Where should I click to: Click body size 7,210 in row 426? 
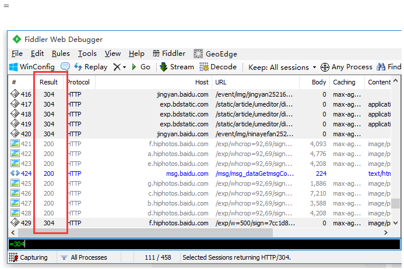pos(318,193)
